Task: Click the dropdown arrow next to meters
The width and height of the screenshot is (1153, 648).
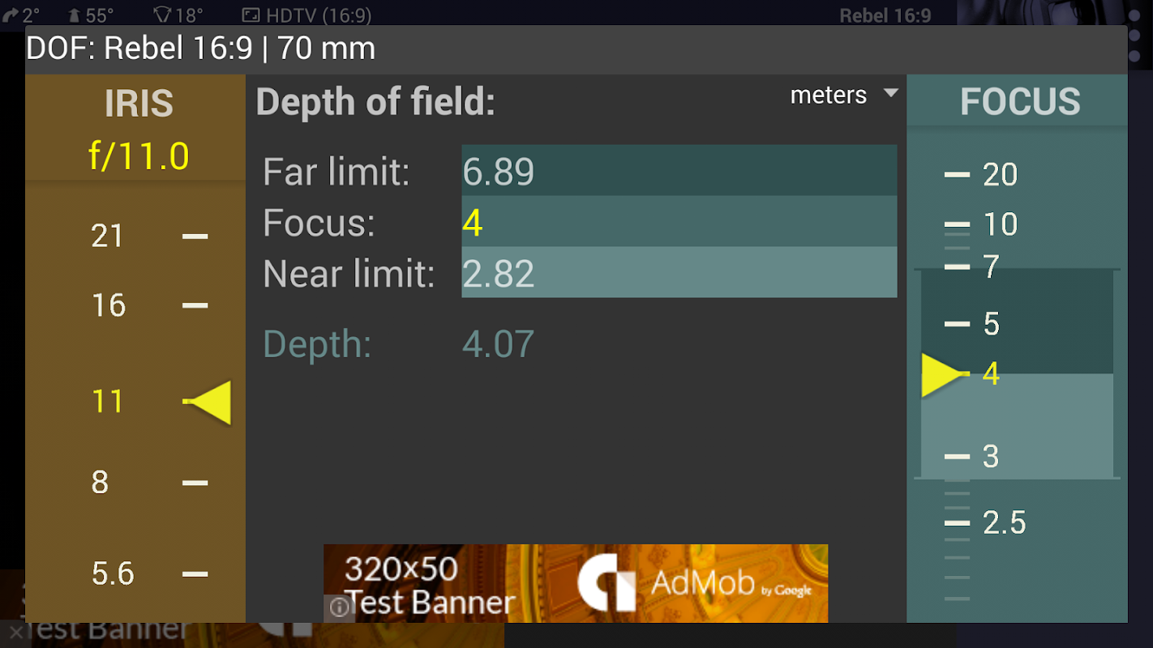Action: click(x=890, y=93)
